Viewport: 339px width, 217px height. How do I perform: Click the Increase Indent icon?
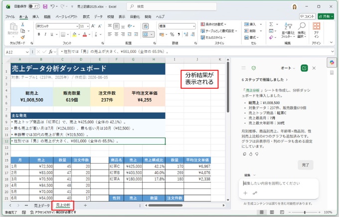coord(136,34)
